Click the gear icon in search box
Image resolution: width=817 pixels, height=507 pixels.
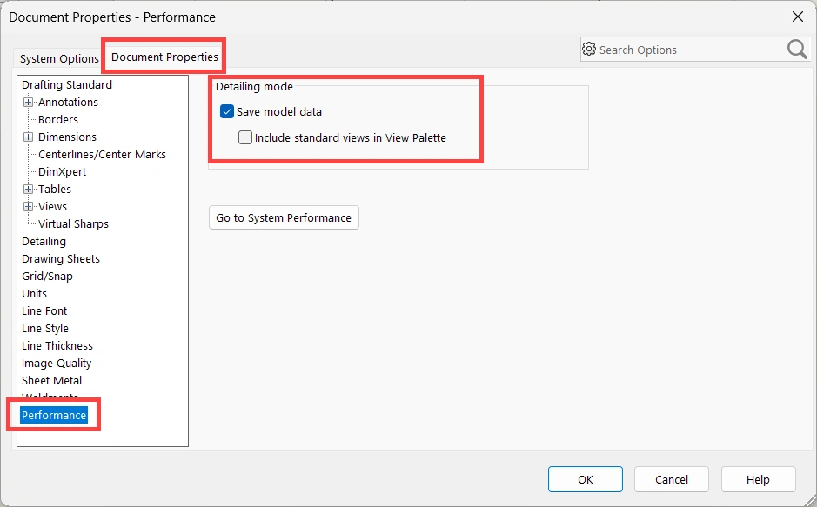click(589, 50)
